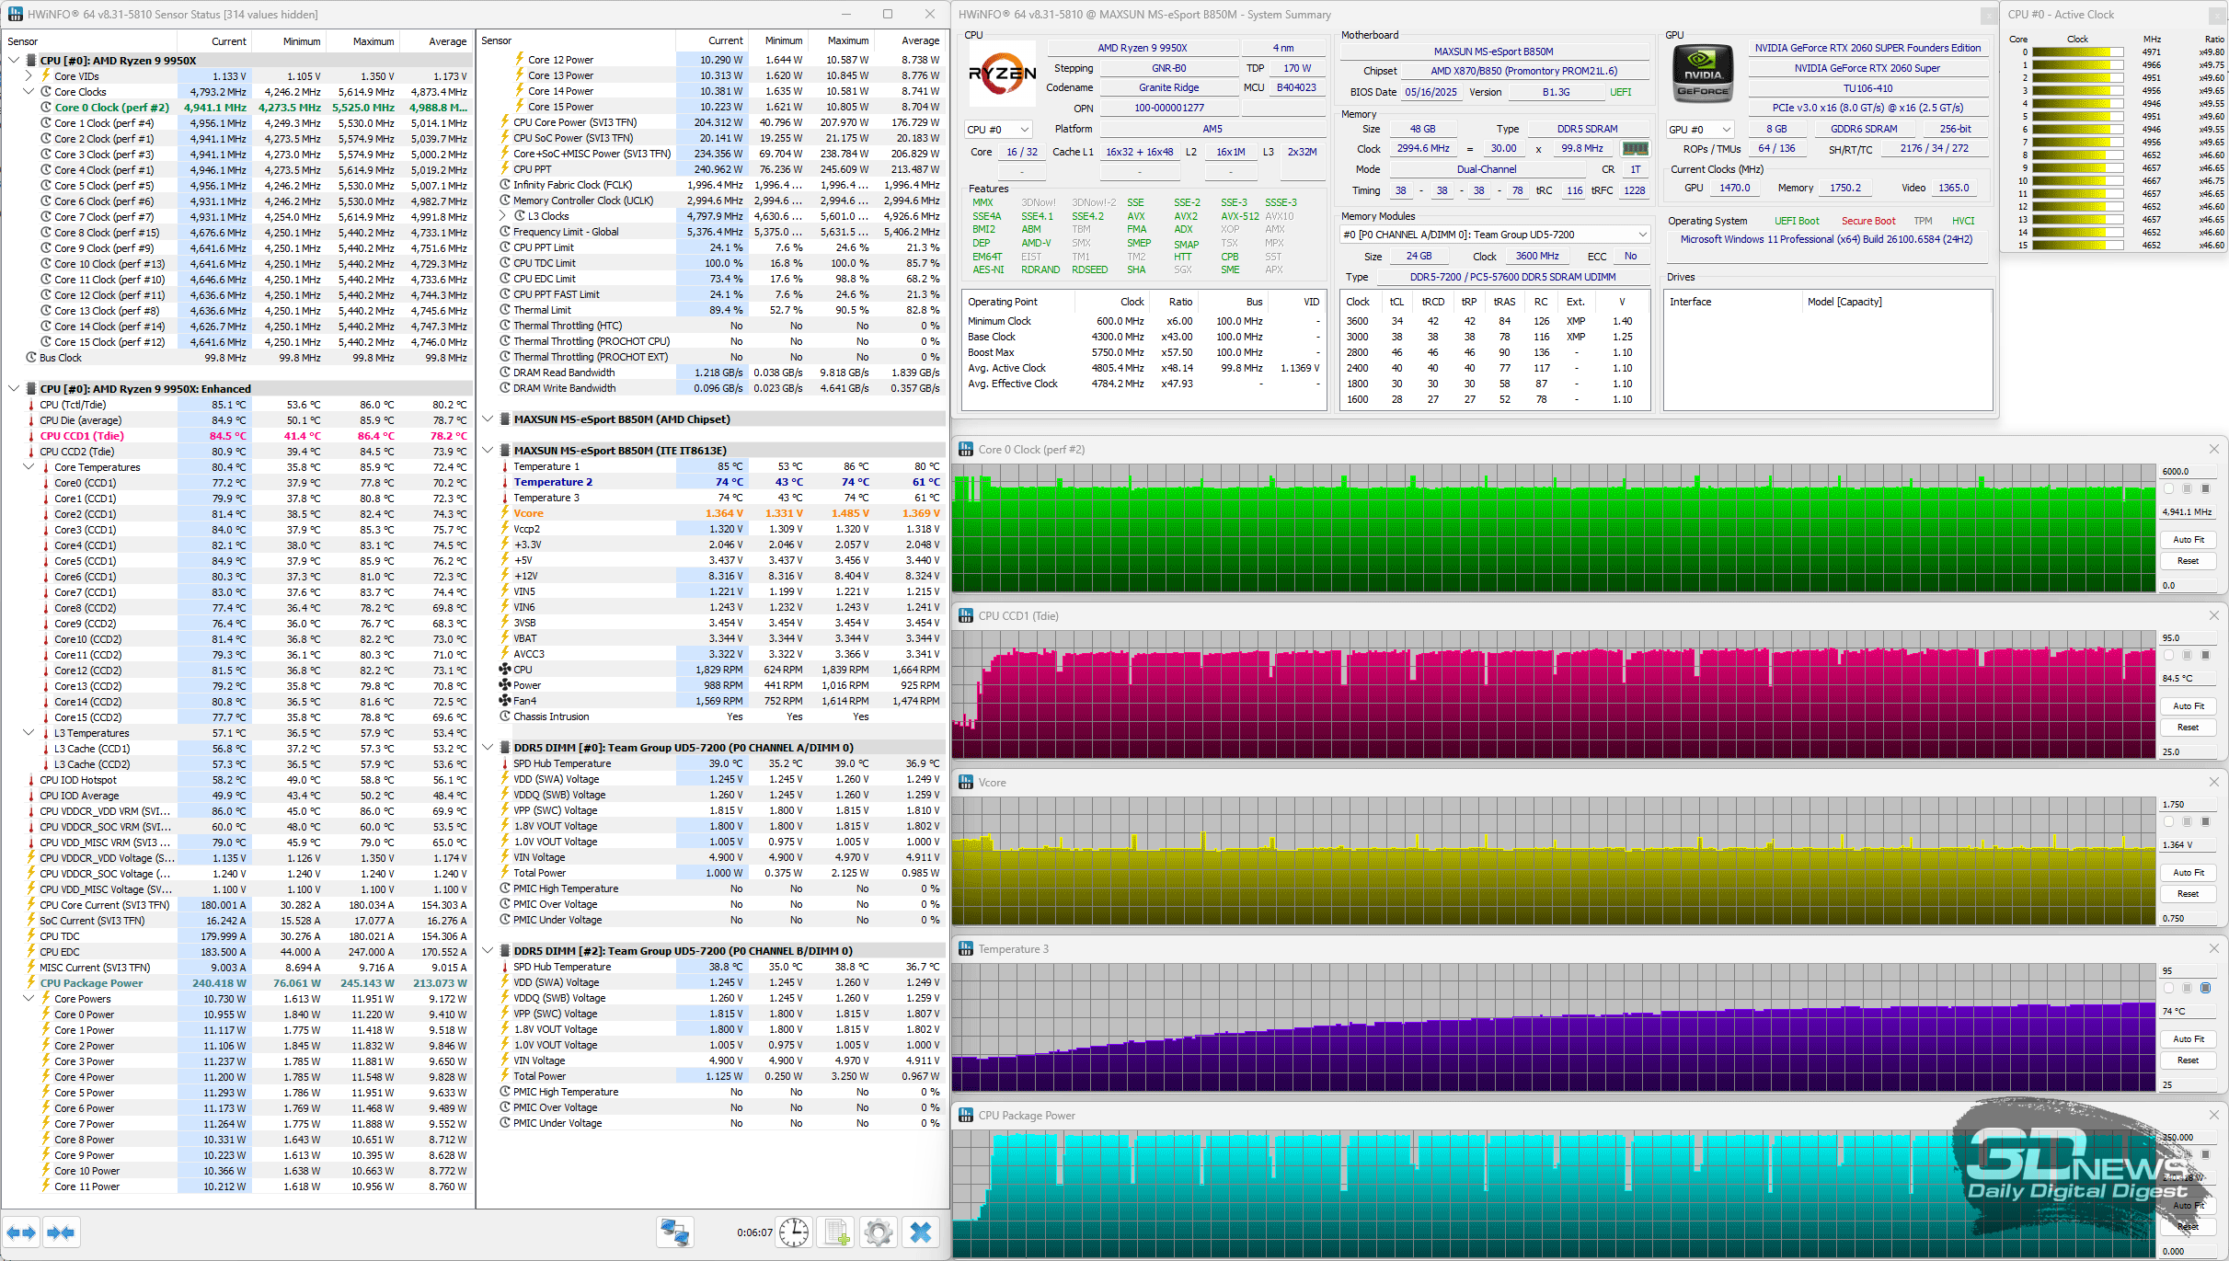2229x1261 pixels.
Task: Click the fan icon beside CPU 1,829 RPM
Action: coord(504,670)
